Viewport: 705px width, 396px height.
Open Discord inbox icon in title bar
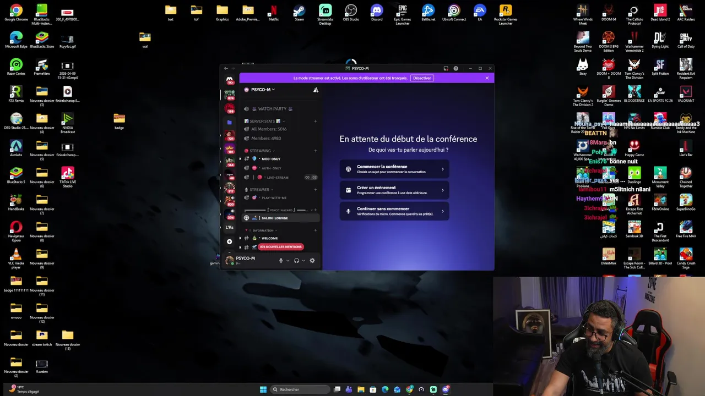tap(446, 69)
